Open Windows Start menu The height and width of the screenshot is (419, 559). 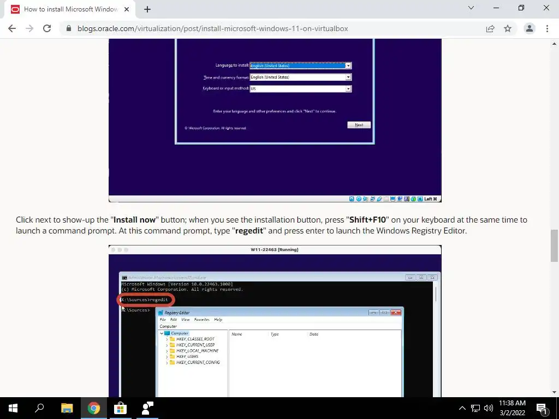point(13,408)
